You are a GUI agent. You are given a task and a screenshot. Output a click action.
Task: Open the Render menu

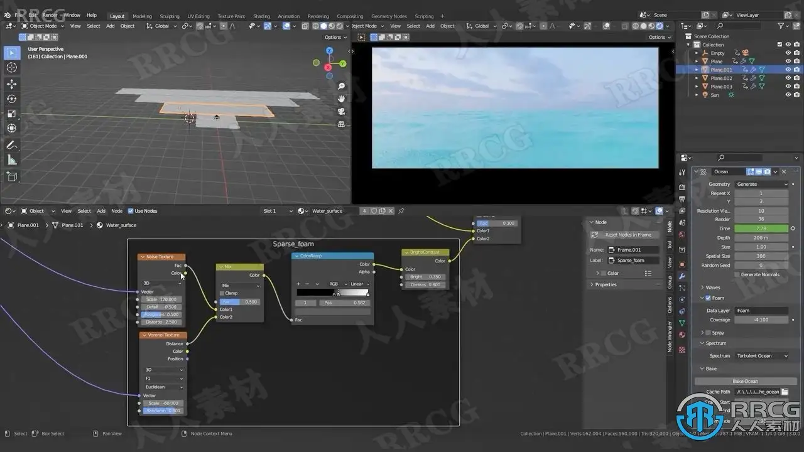click(x=50, y=14)
